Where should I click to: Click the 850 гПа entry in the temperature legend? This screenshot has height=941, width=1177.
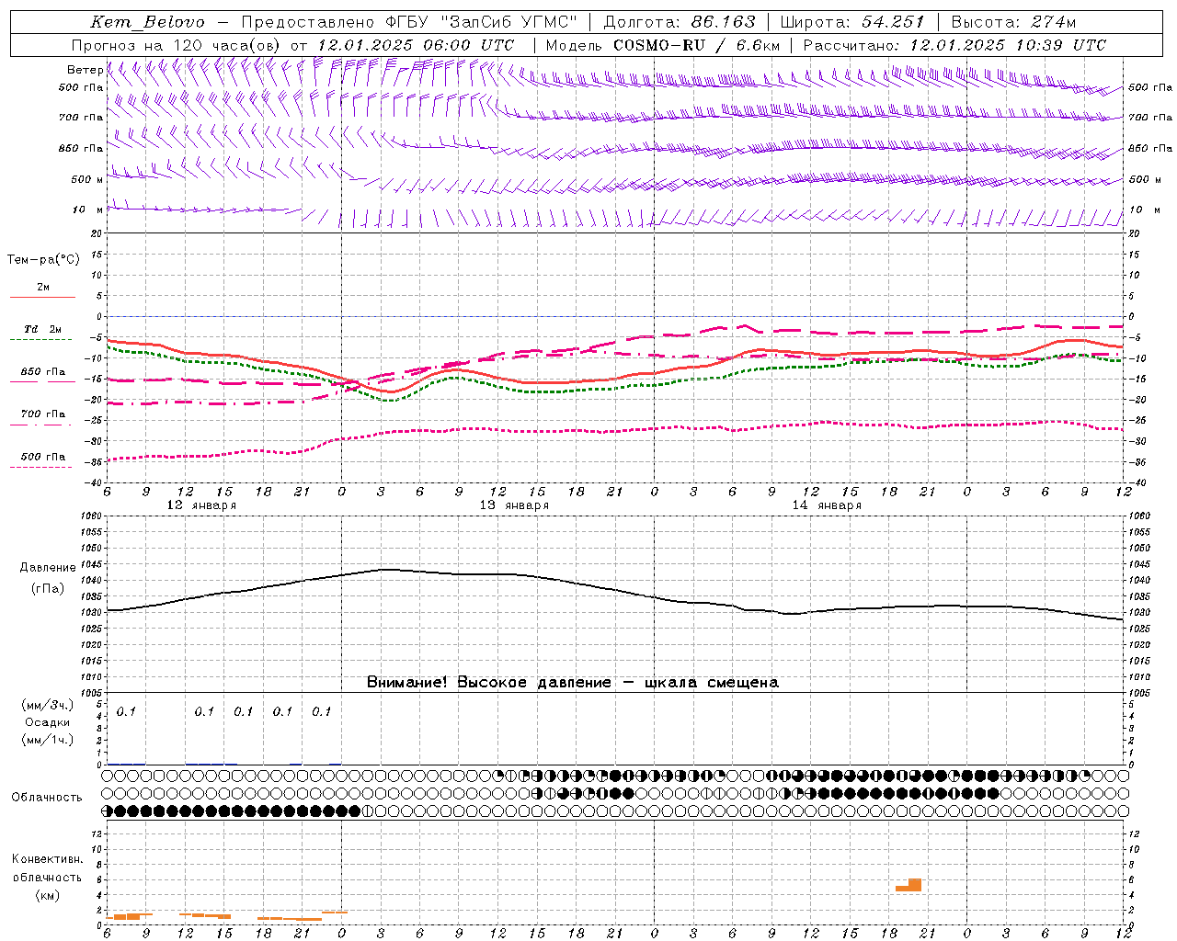pos(43,372)
